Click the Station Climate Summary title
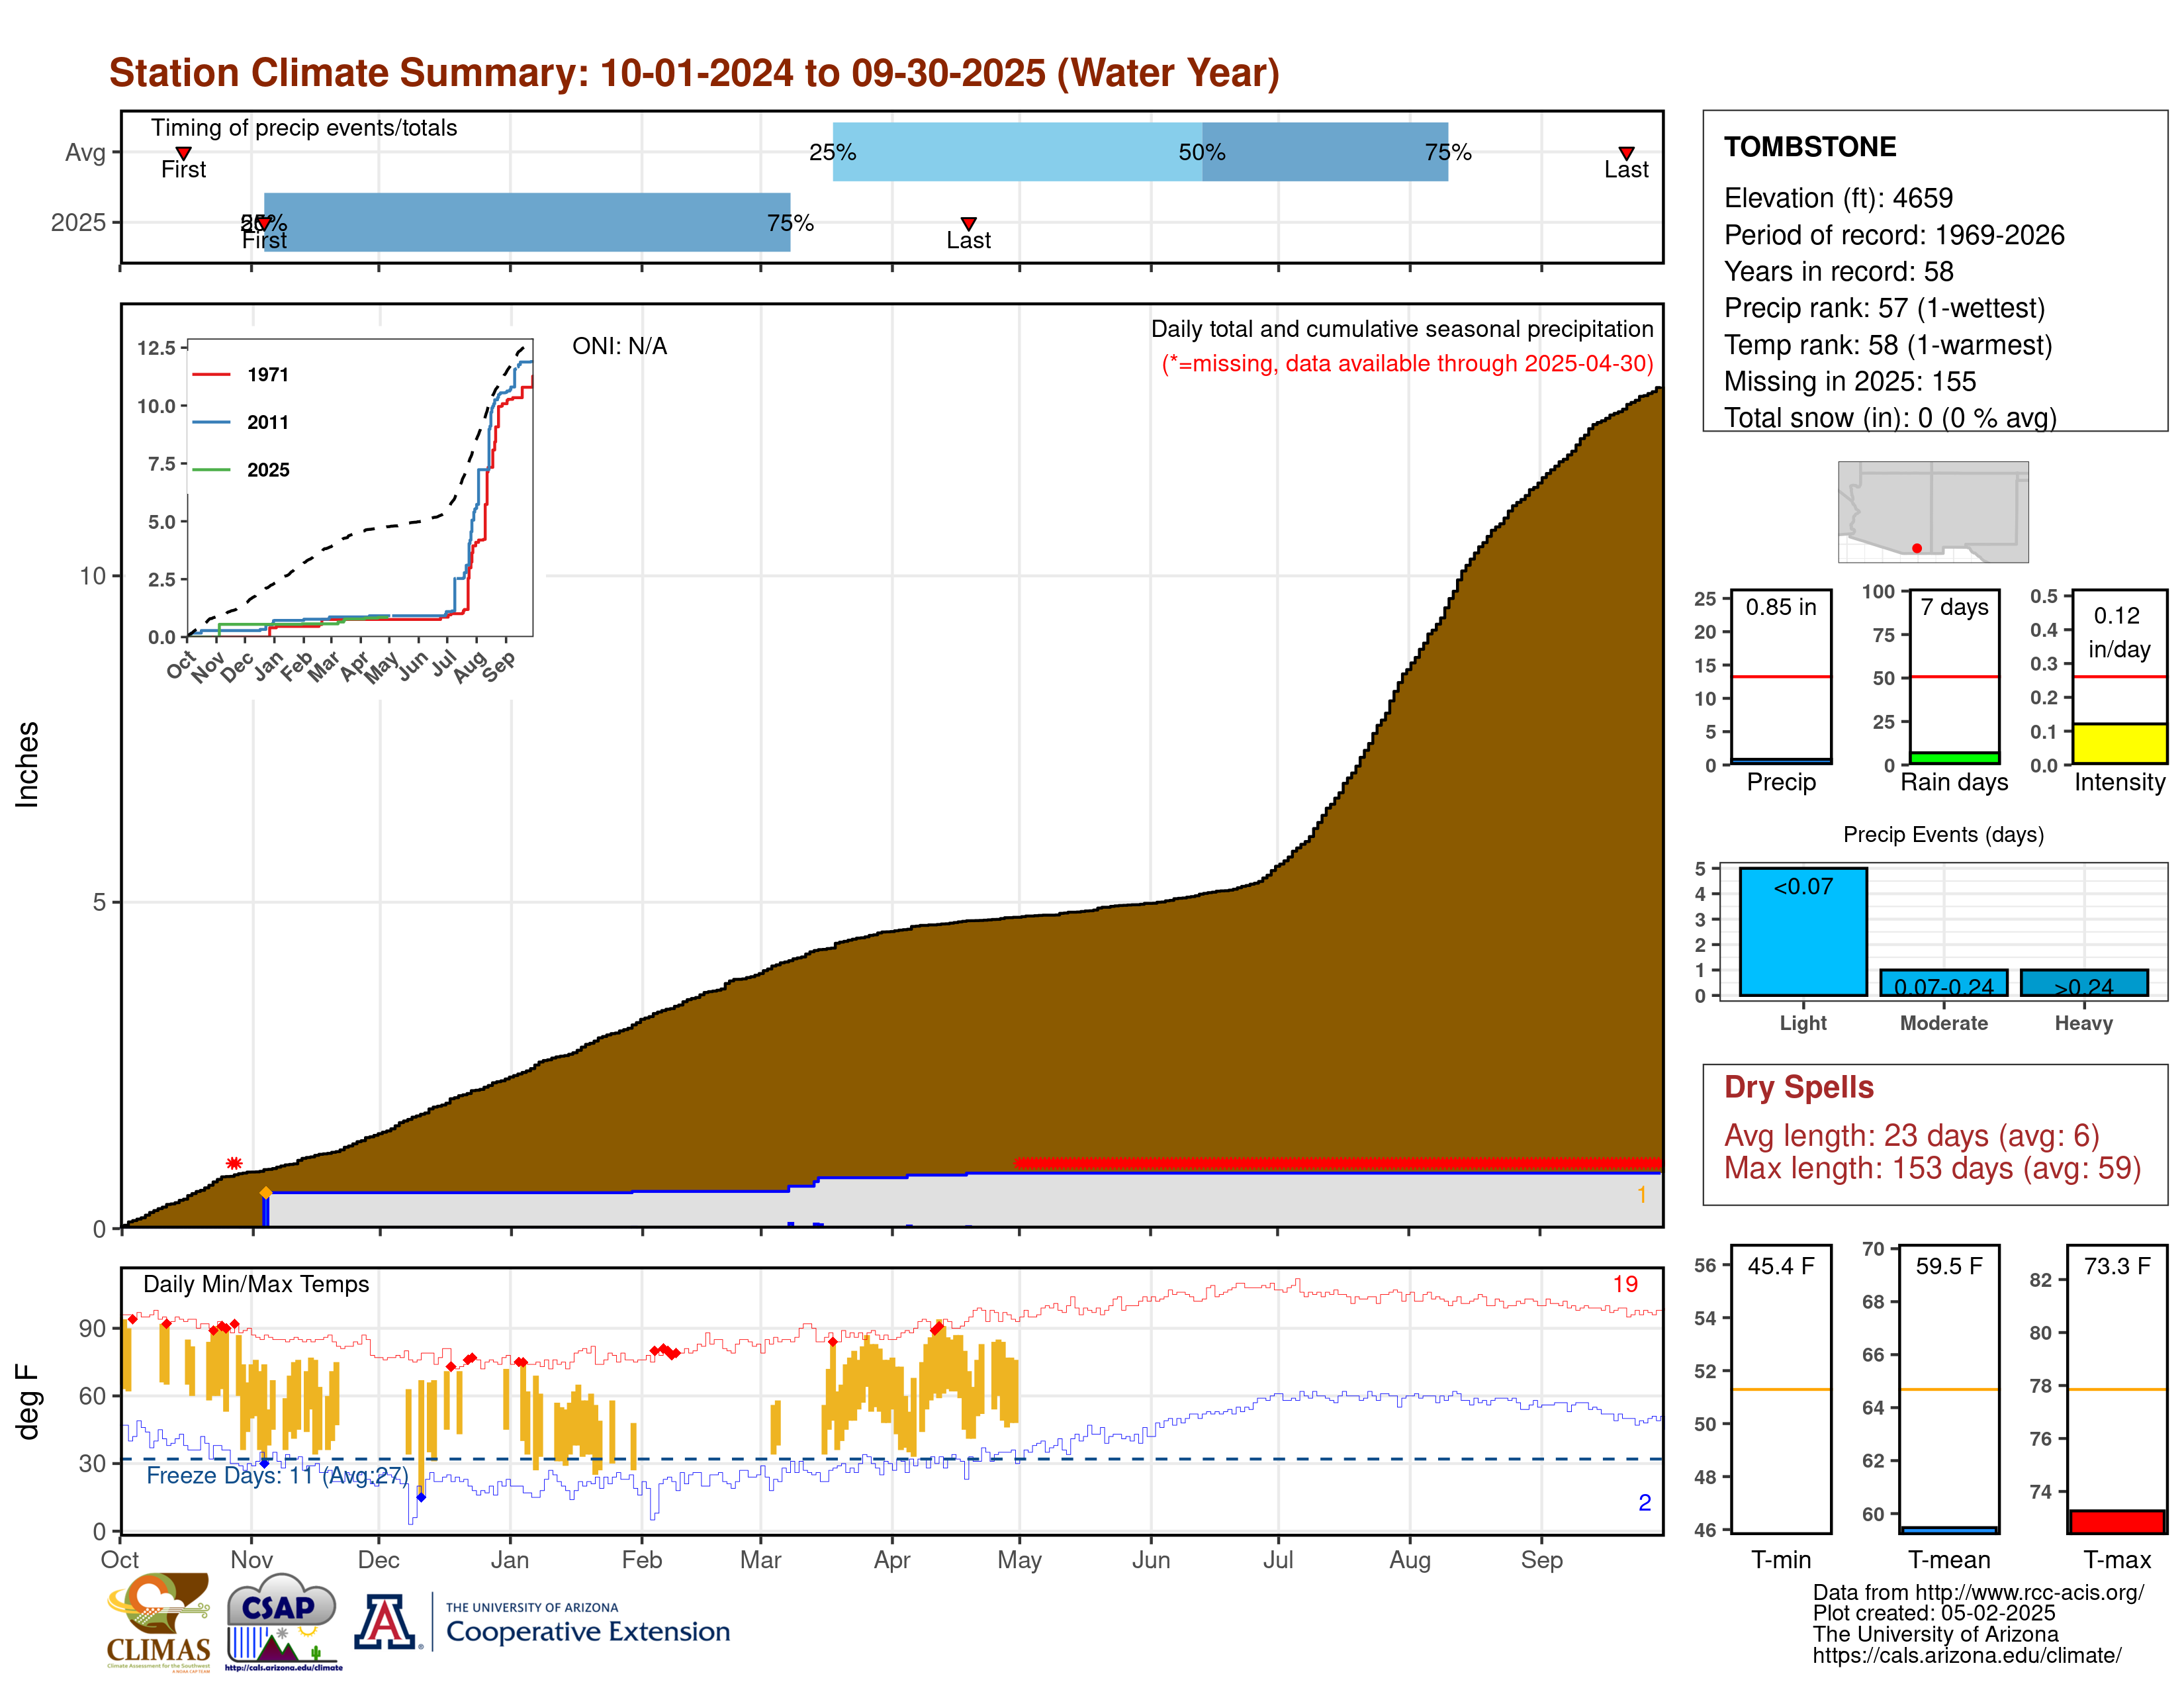This screenshot has width=2184, height=1688. pyautogui.click(x=694, y=73)
